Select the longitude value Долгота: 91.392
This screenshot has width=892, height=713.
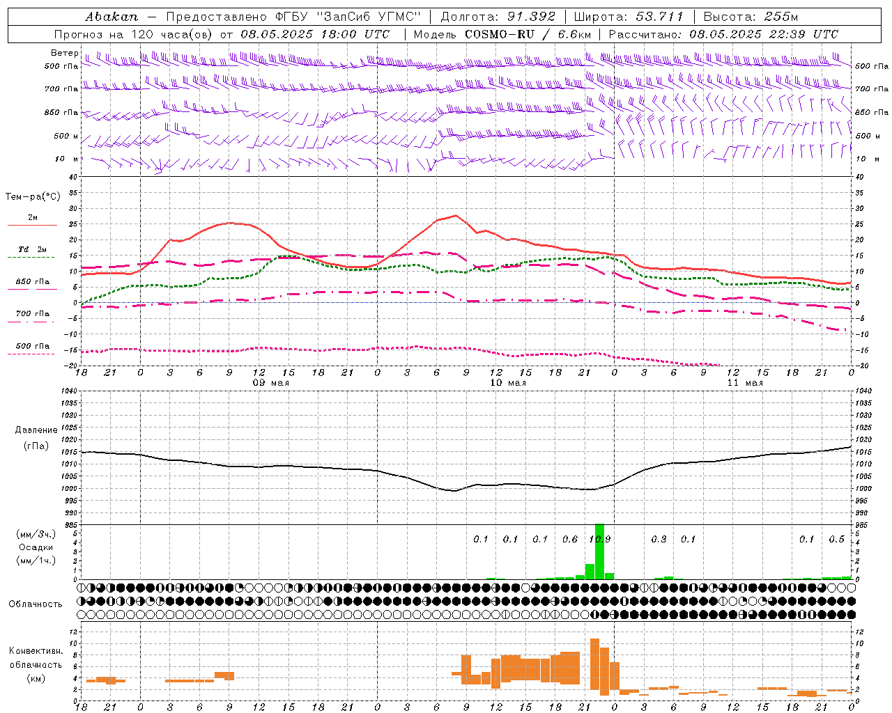coord(498,17)
